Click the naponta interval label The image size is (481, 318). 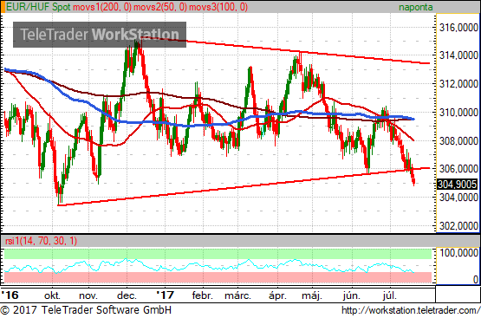click(x=416, y=7)
